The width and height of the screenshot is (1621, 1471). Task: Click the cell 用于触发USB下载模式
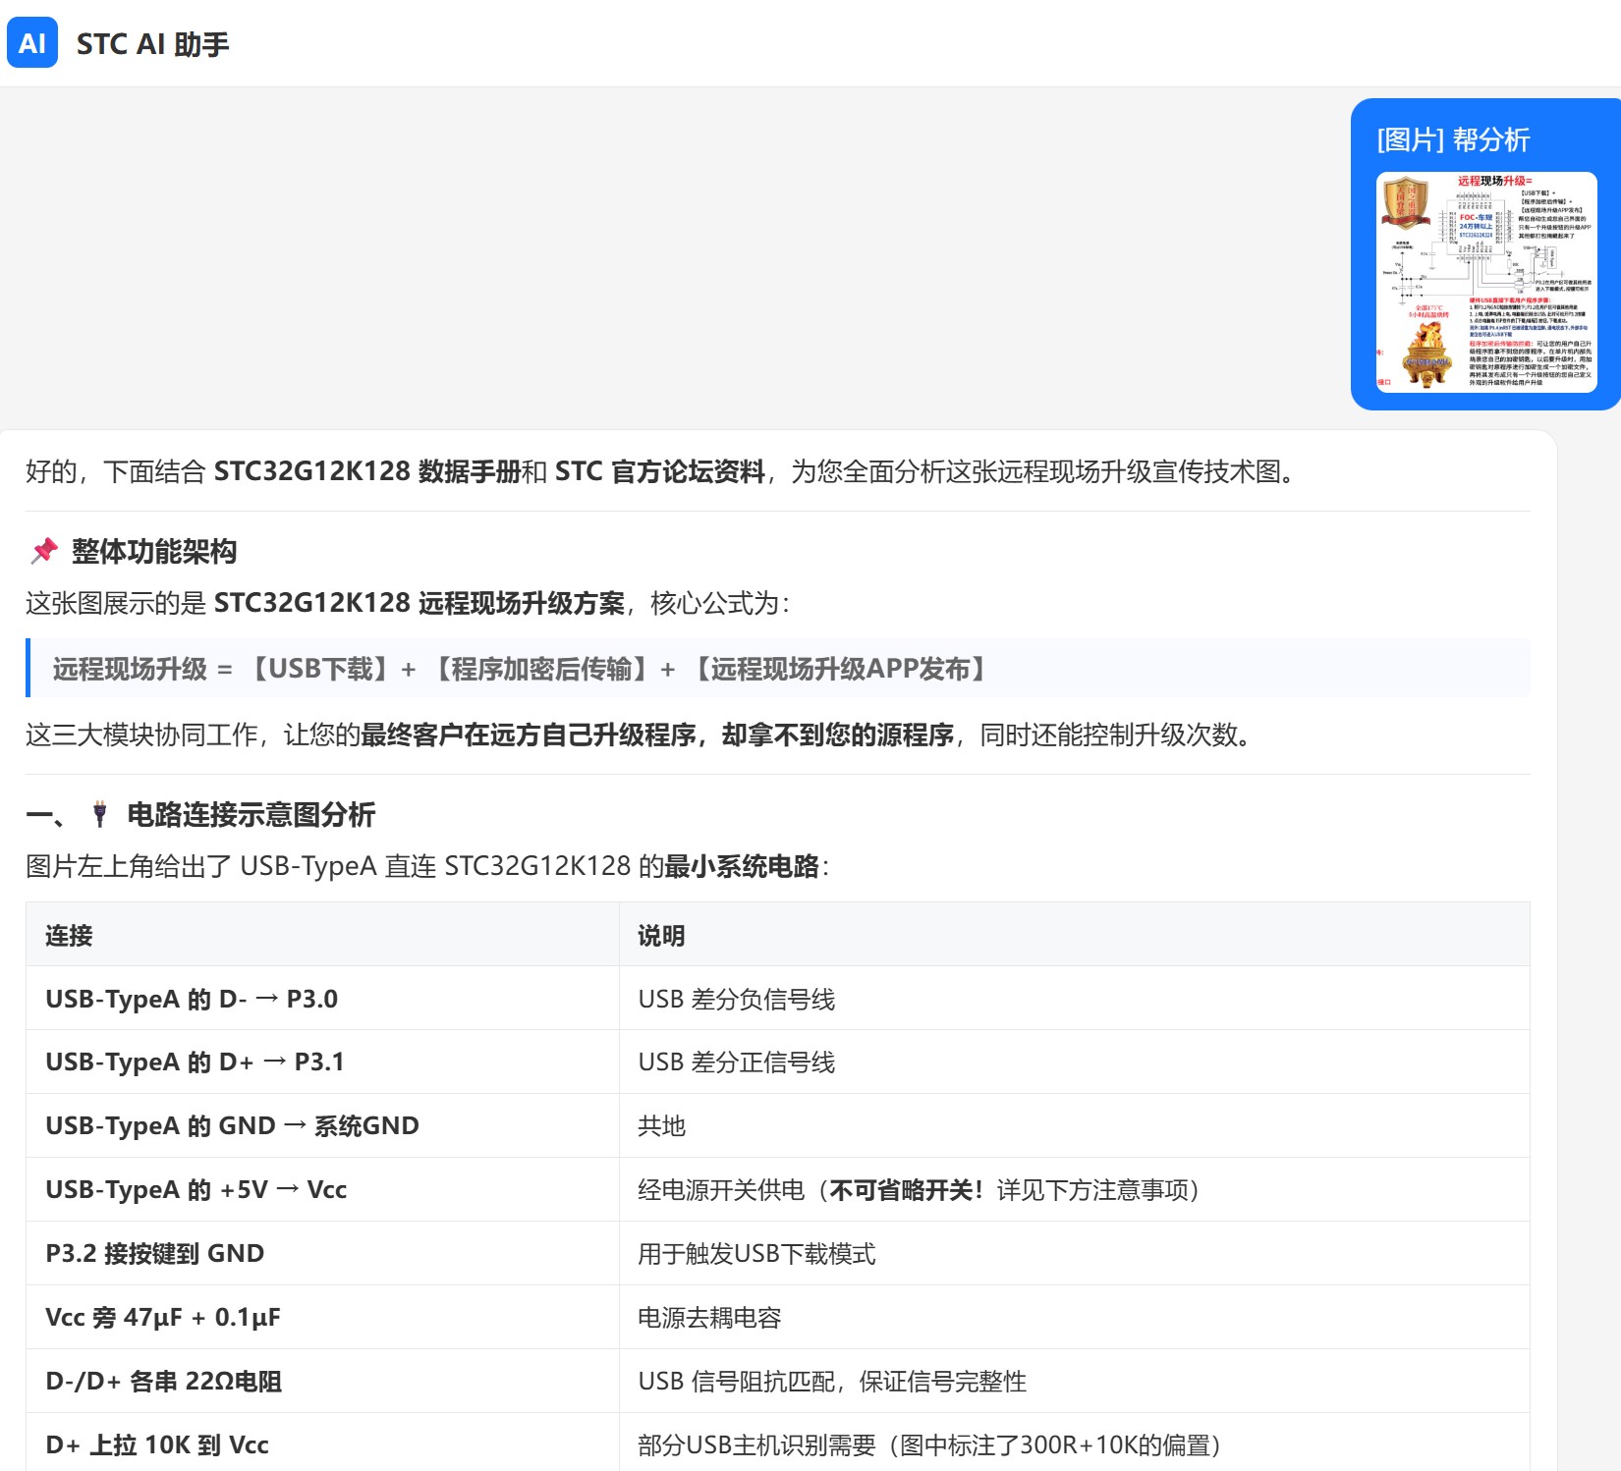1075,1253
